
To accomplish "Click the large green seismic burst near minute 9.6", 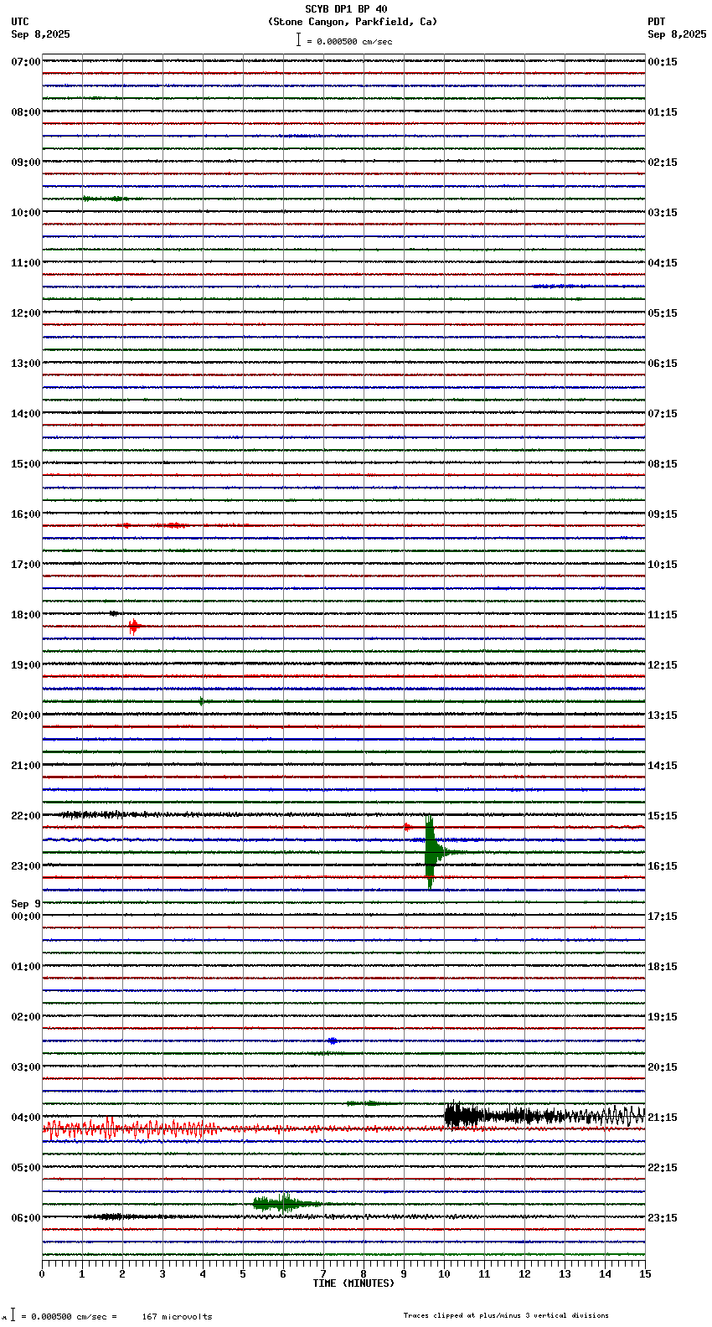I will [431, 852].
